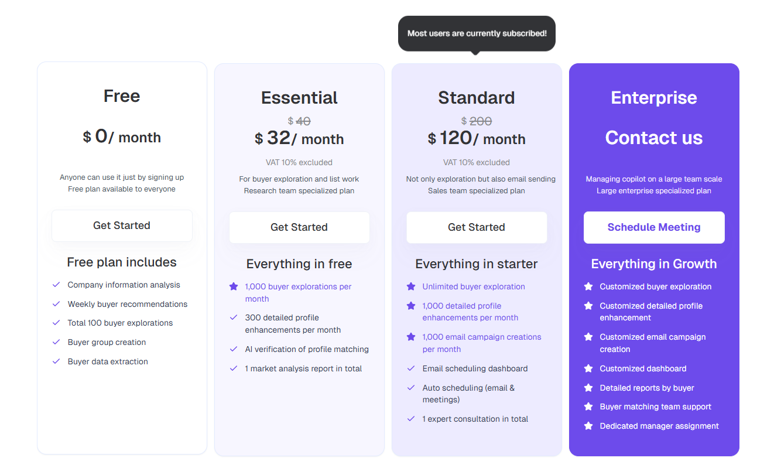This screenshot has width=774, height=475.
Task: Click star beside Buyer matching team support
Action: point(588,406)
